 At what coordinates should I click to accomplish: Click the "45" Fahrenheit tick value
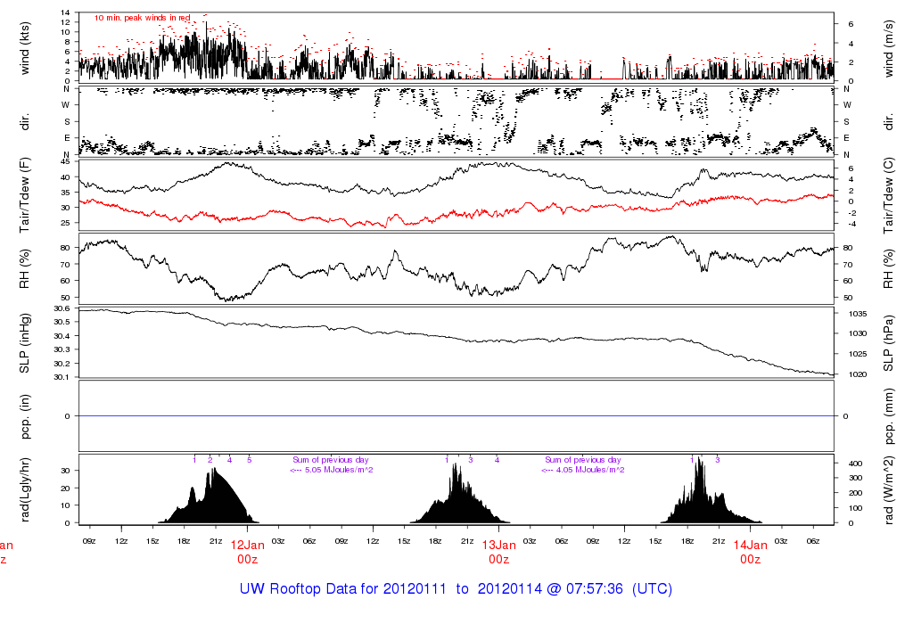(65, 162)
